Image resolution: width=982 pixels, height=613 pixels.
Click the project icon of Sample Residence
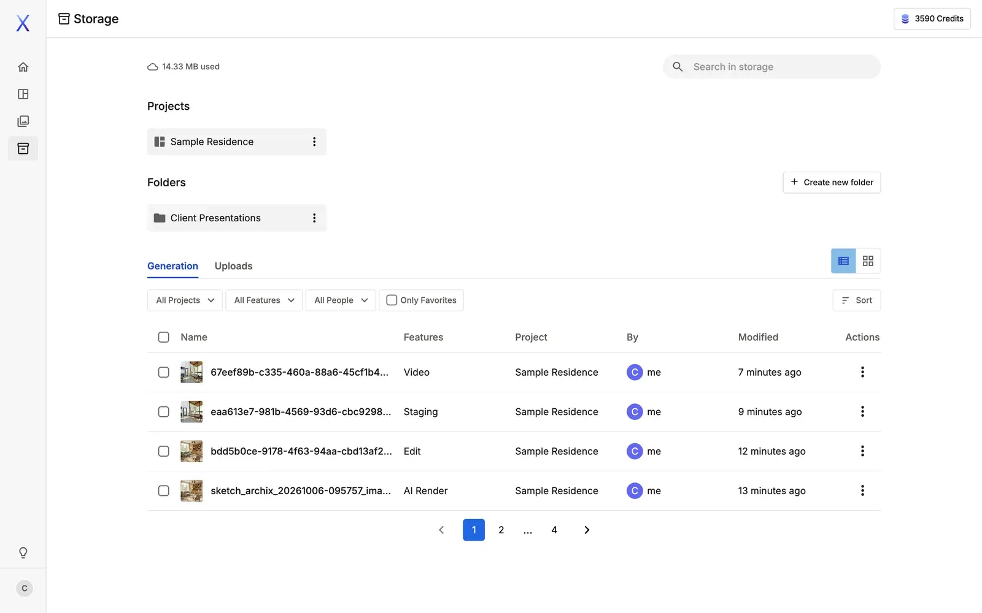pyautogui.click(x=160, y=142)
